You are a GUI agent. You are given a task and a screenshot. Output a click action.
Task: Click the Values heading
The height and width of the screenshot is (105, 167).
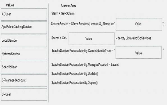pos(10,5)
